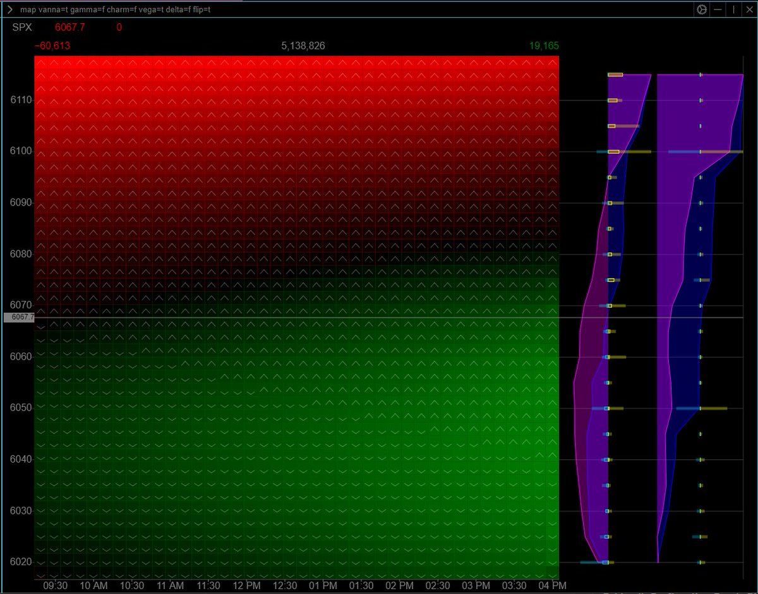Click the 03:30 time axis label

(514, 586)
